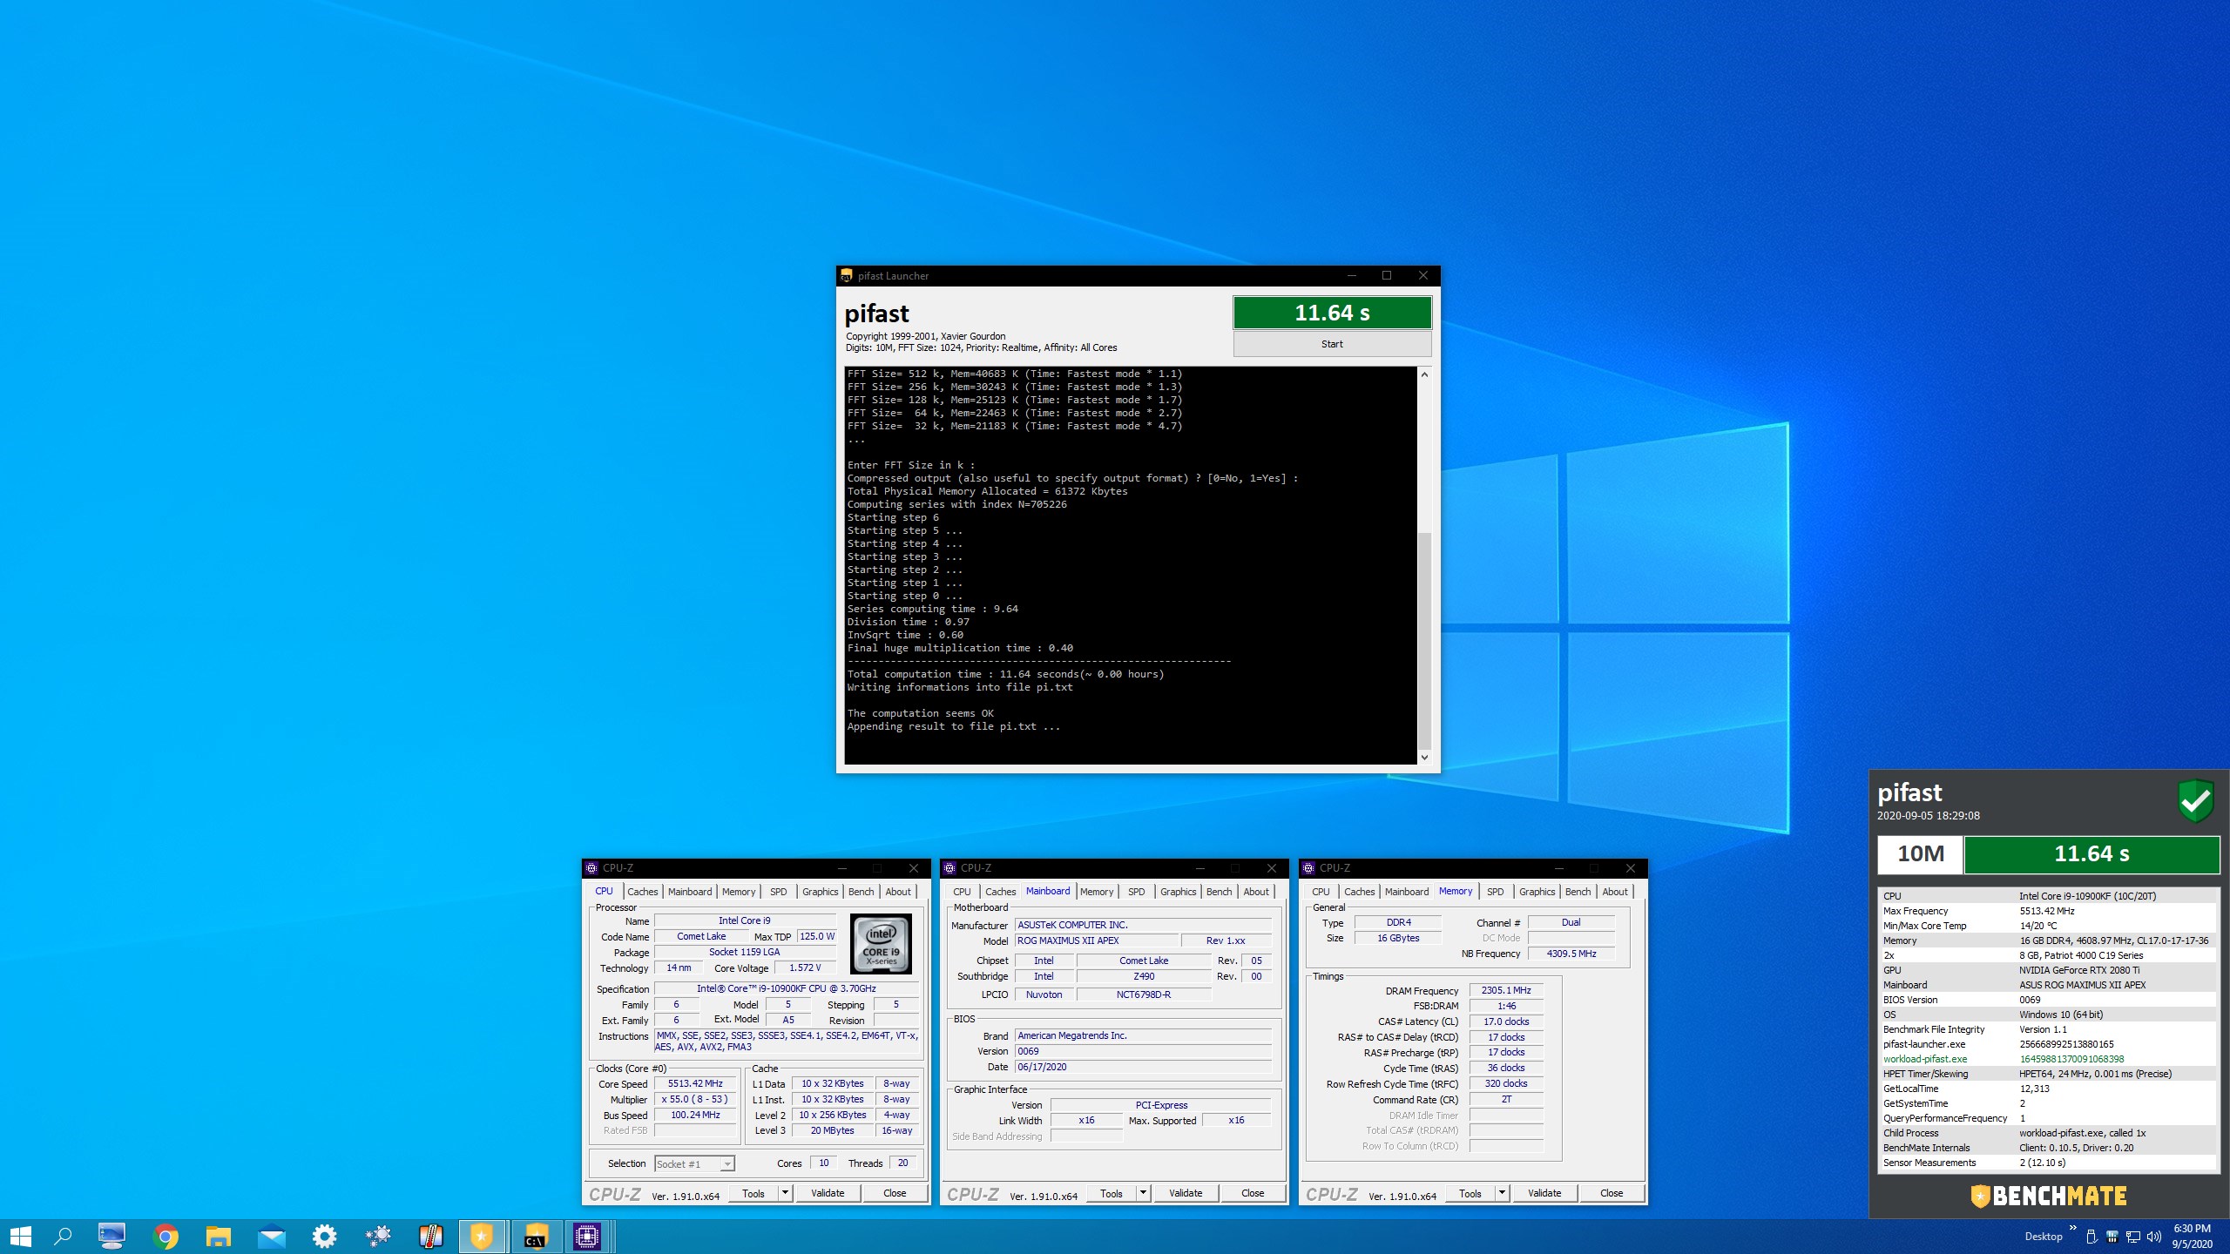Open the thermometer temperature app icon
The image size is (2230, 1254).
[x=430, y=1236]
